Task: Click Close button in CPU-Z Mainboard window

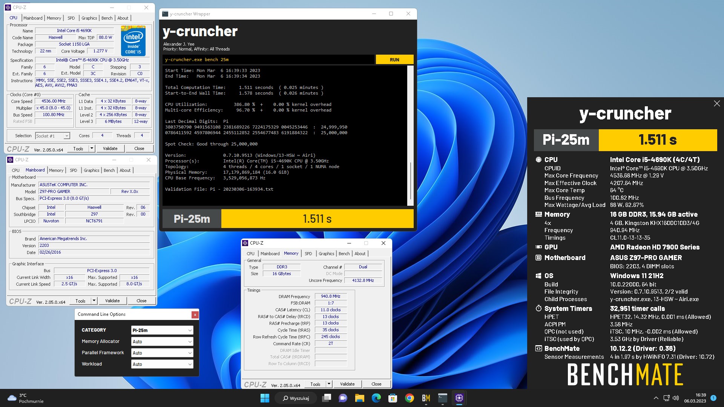Action: [141, 301]
